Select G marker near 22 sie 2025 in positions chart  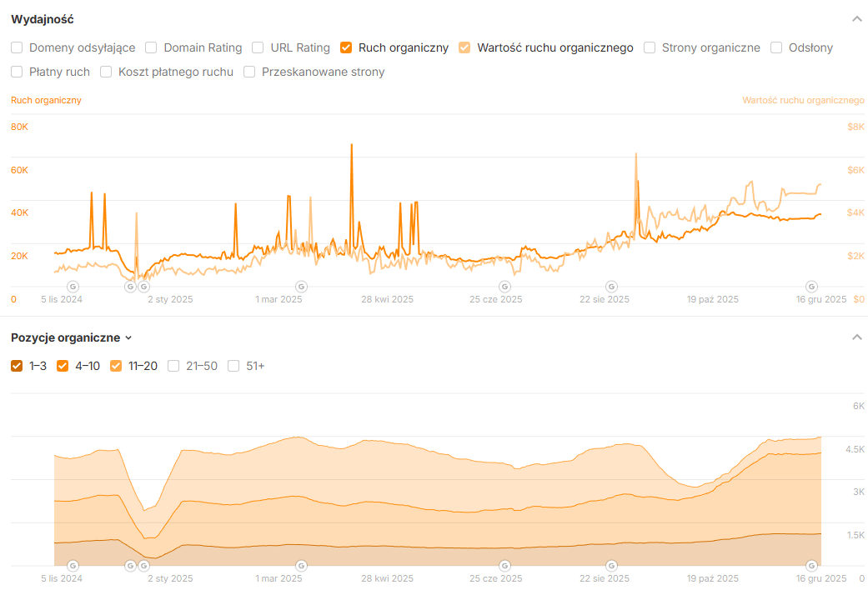(x=611, y=565)
